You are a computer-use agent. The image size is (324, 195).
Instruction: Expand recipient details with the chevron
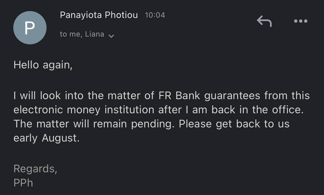(111, 36)
